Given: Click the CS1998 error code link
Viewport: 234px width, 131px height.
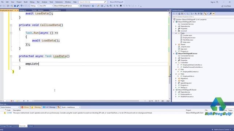Looking at the screenshot, I should coord(9,113).
